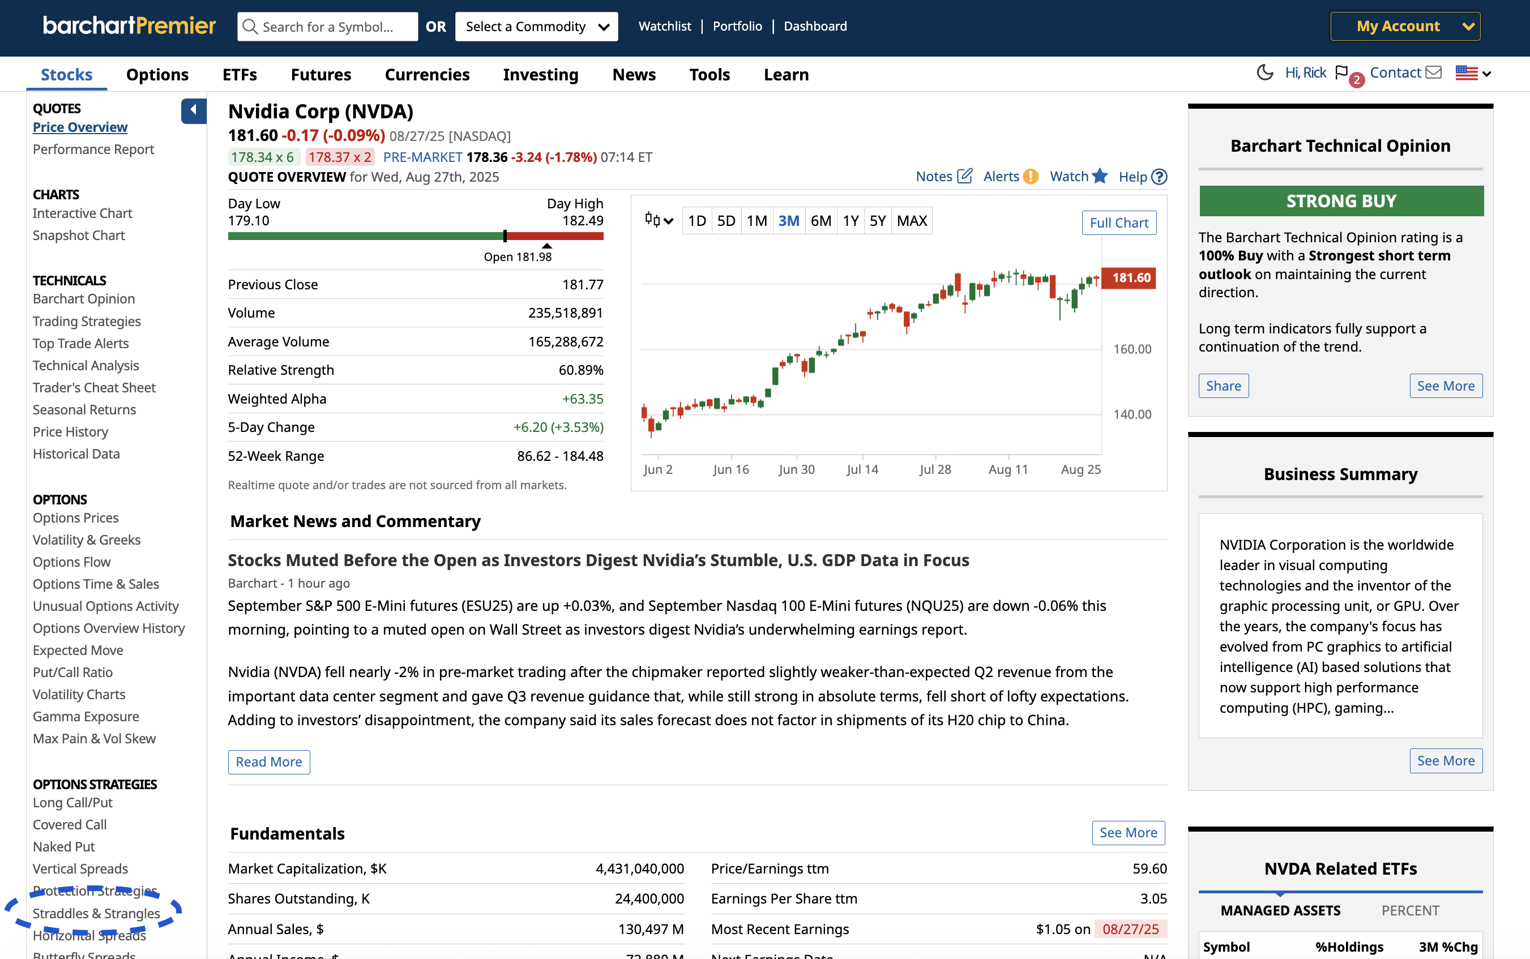Image resolution: width=1530 pixels, height=959 pixels.
Task: Click the 181.60 price marker on chart
Action: click(1129, 278)
